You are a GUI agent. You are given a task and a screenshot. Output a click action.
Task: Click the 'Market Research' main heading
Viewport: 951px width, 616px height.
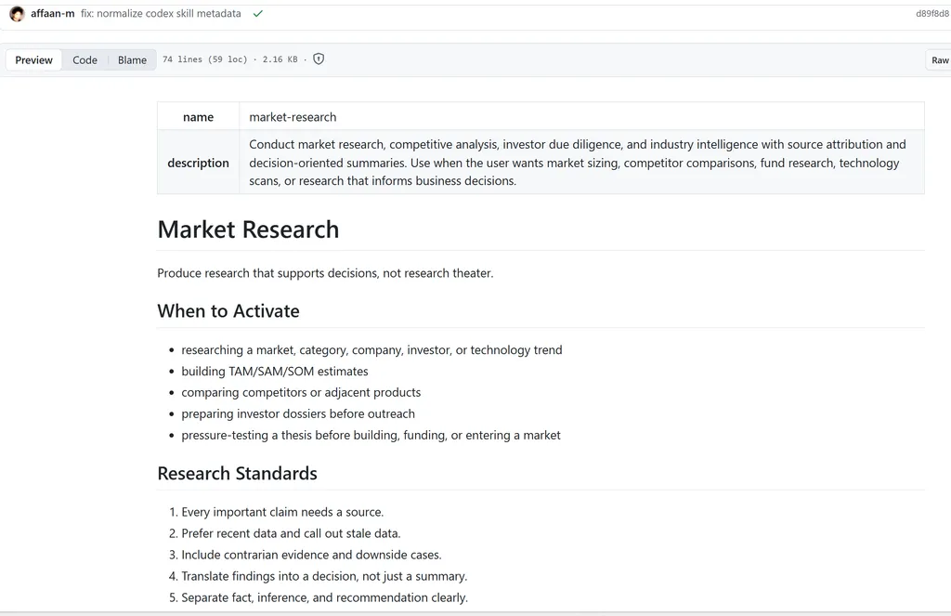[248, 229]
